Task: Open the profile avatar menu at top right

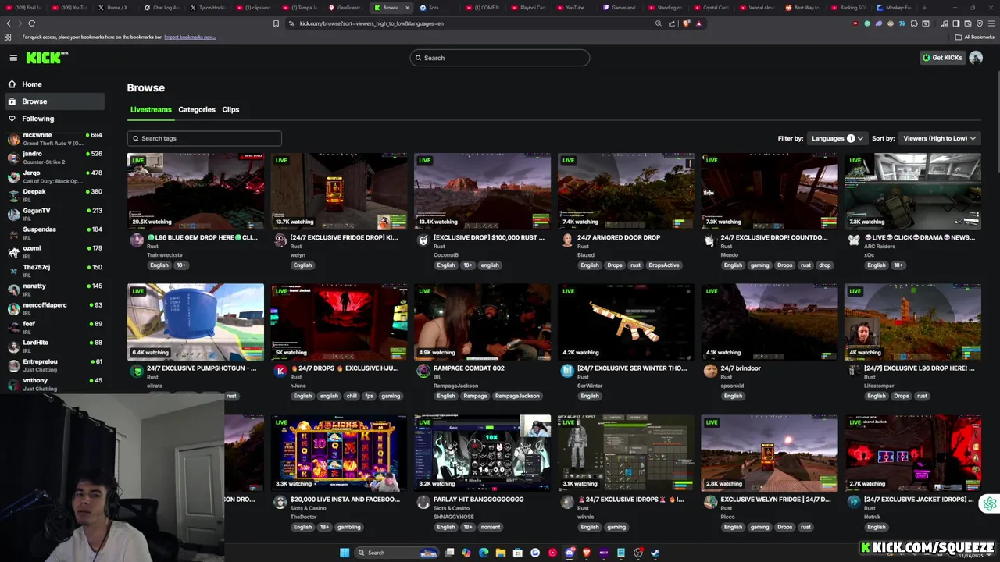Action: pyautogui.click(x=976, y=58)
